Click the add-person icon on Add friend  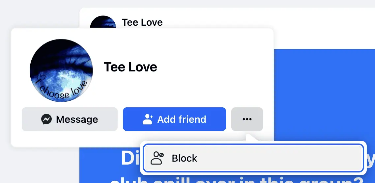pyautogui.click(x=148, y=119)
